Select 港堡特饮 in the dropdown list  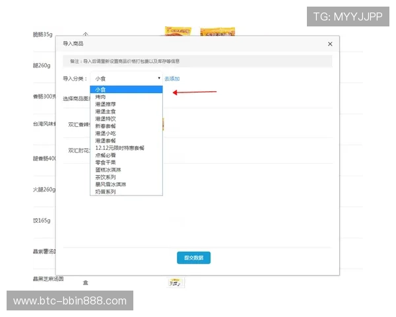126,119
